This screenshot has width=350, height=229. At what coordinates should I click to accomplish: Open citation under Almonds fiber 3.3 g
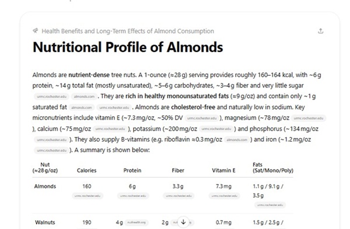tap(178, 196)
